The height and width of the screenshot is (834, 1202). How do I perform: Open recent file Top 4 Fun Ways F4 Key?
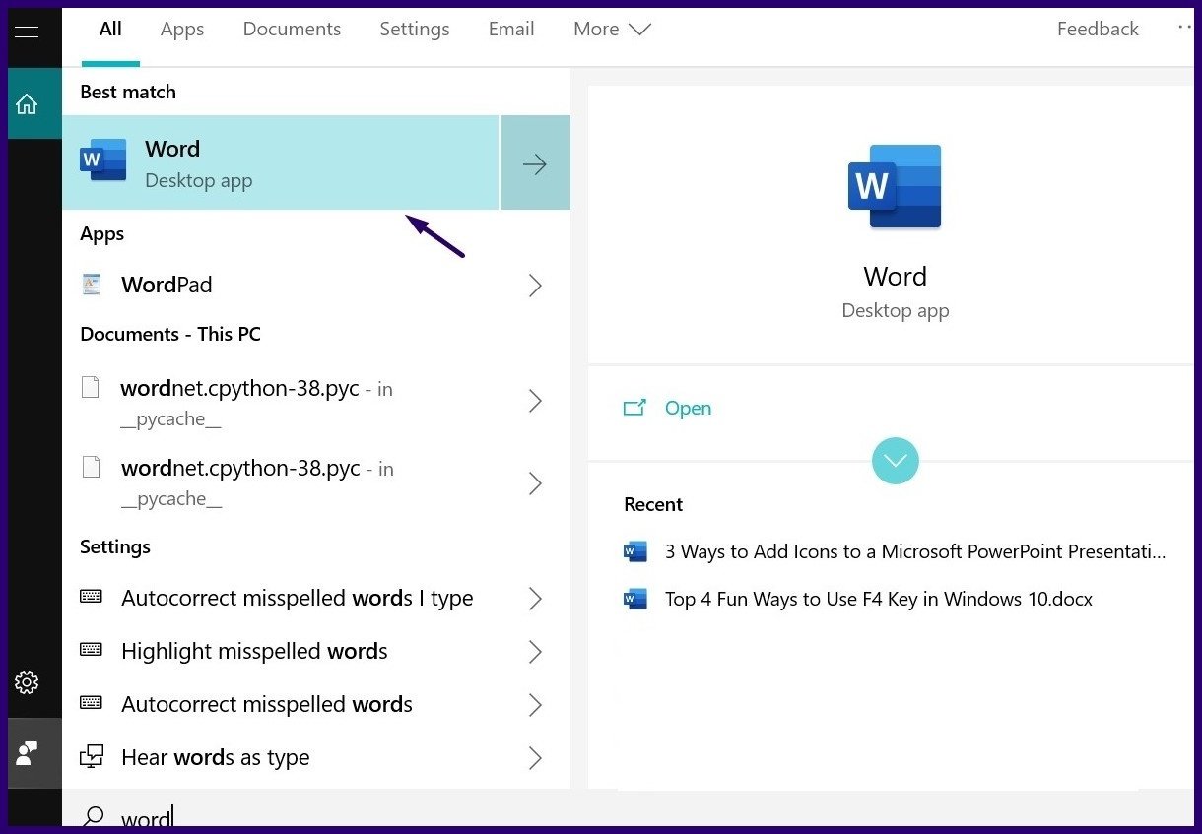tap(877, 599)
